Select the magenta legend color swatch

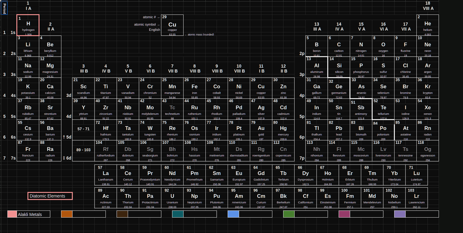344,214
